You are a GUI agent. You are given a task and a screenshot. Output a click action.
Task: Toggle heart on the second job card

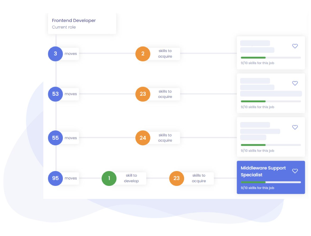[295, 83]
